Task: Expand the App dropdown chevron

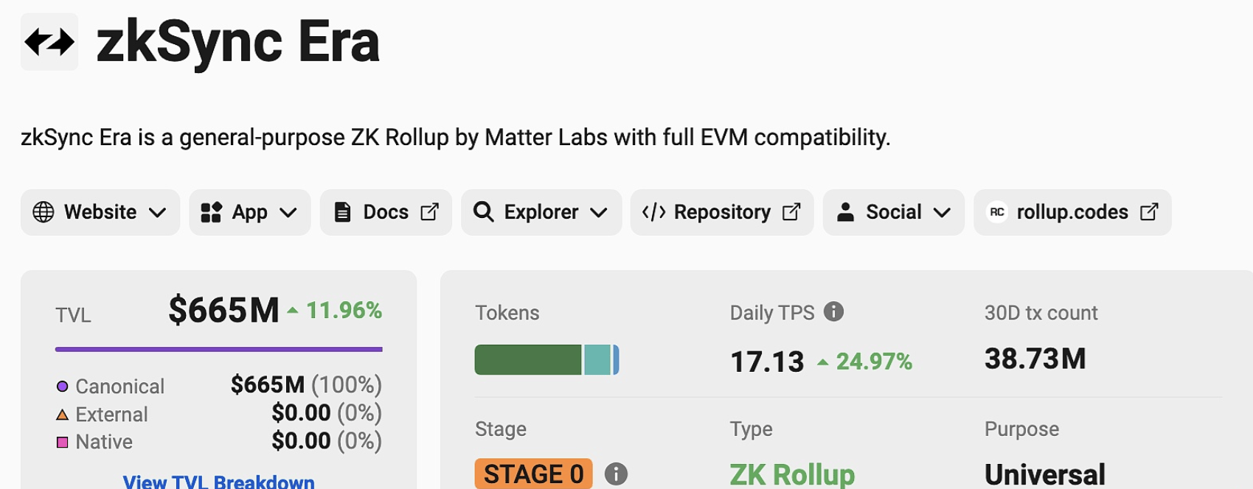Action: tap(288, 213)
